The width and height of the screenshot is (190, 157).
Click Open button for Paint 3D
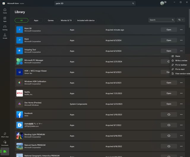point(169,29)
